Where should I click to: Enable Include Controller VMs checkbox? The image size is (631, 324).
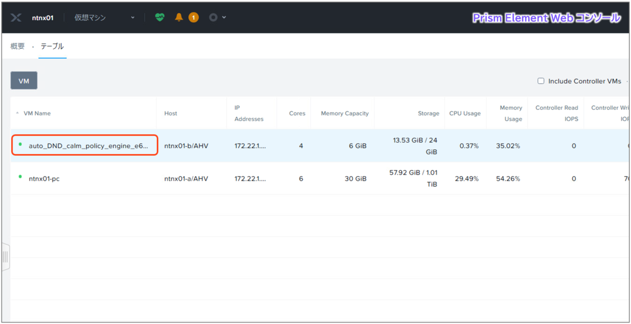(541, 81)
